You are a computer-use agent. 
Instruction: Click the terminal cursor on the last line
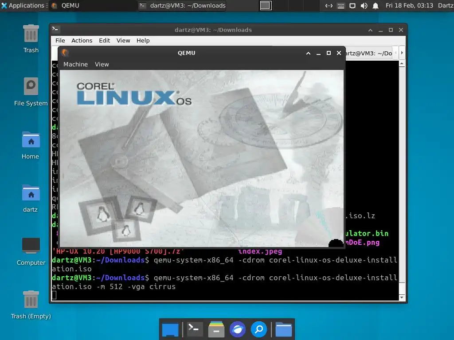[x=54, y=295]
